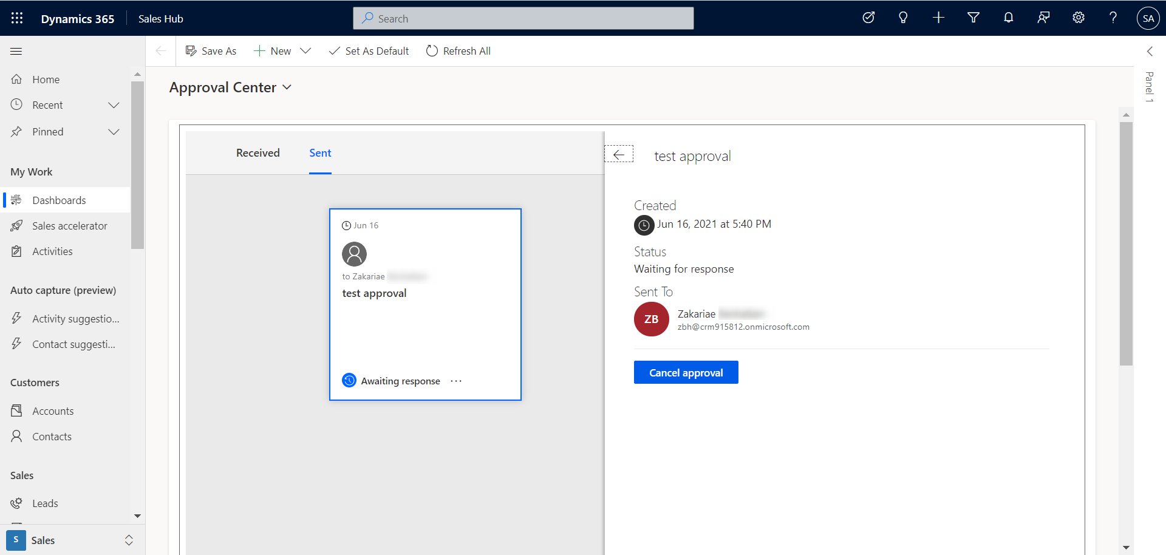This screenshot has width=1166, height=555.
Task: Select Dashboards in the My Work menu
Action: (59, 200)
